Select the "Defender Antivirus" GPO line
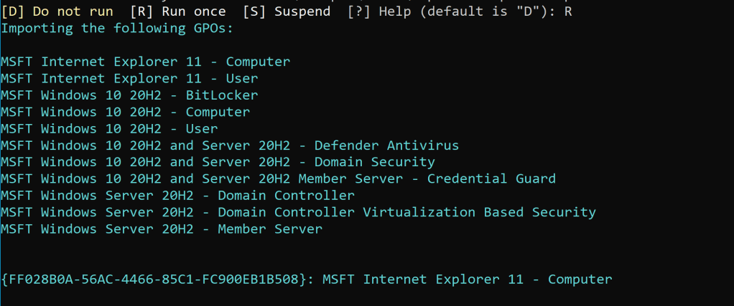The image size is (734, 306). 230,145
